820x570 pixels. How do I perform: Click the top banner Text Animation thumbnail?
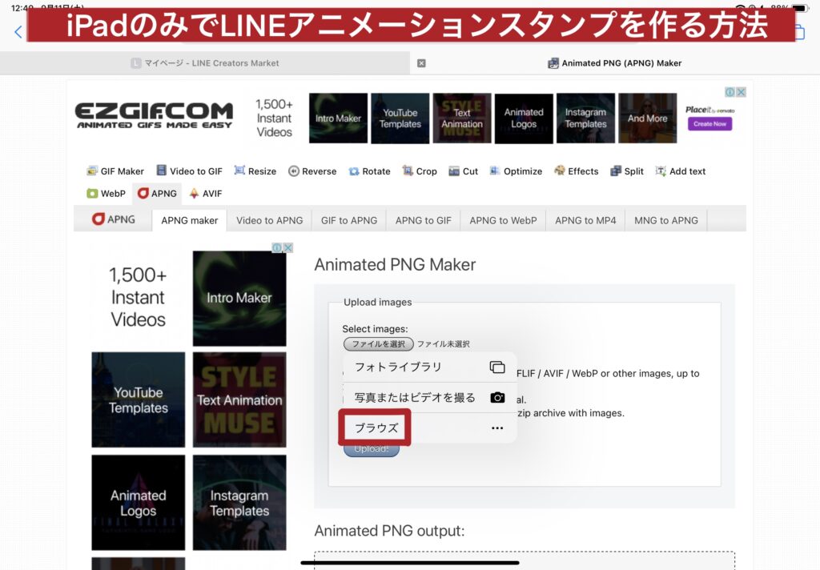(x=462, y=118)
